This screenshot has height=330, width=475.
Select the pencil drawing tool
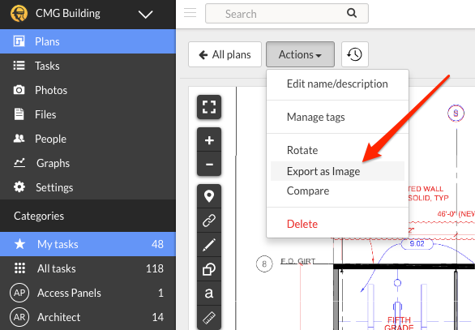pos(209,245)
